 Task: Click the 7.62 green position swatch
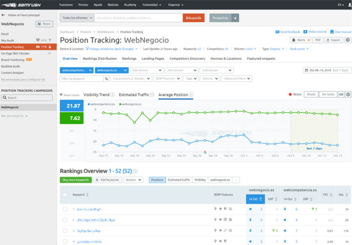(71, 118)
